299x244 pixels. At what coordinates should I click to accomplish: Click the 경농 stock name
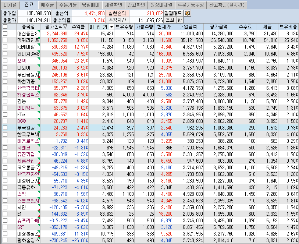[22, 101]
